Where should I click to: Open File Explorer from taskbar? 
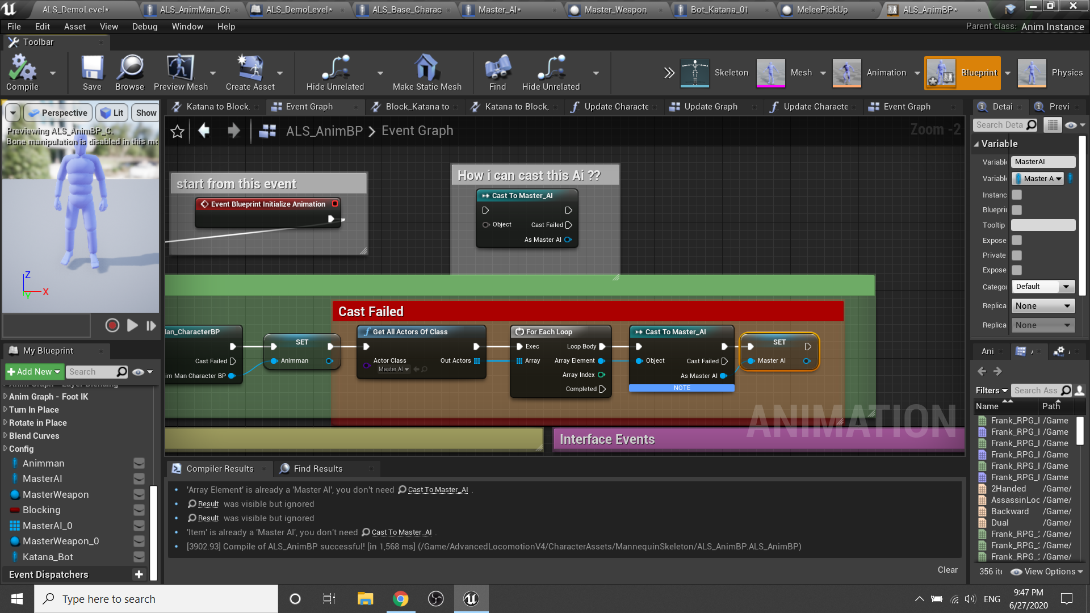click(x=365, y=599)
